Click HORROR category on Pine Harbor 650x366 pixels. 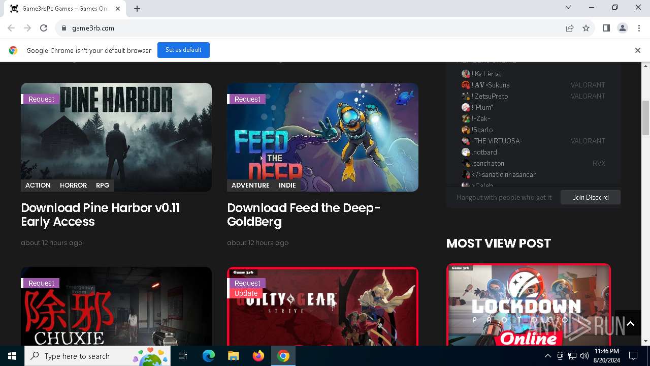click(73, 186)
